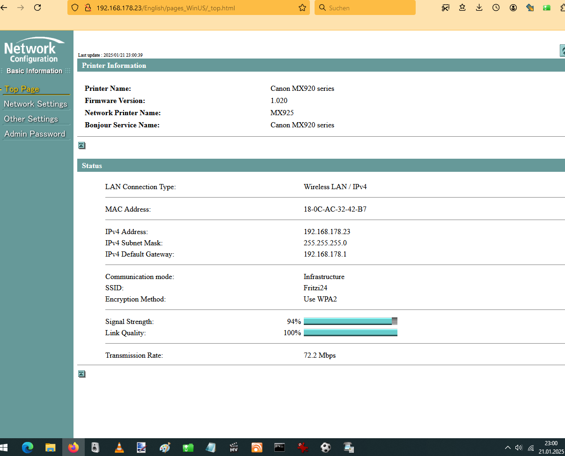Click the Use WPA2 encryption value
Screen dimensions: 565x456
(320, 299)
